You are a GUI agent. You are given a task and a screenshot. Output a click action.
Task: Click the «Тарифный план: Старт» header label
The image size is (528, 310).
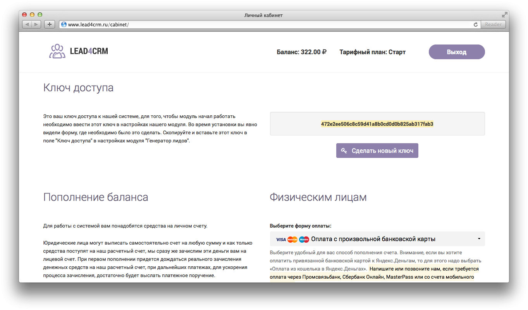(372, 51)
